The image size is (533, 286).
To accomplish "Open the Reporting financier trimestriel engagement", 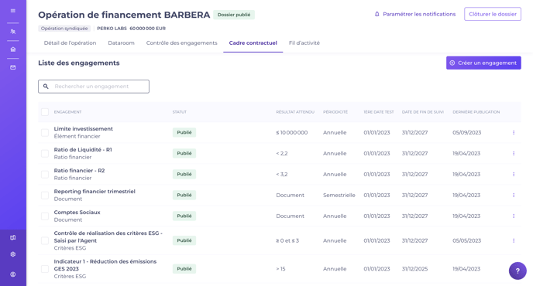I will pos(95,192).
